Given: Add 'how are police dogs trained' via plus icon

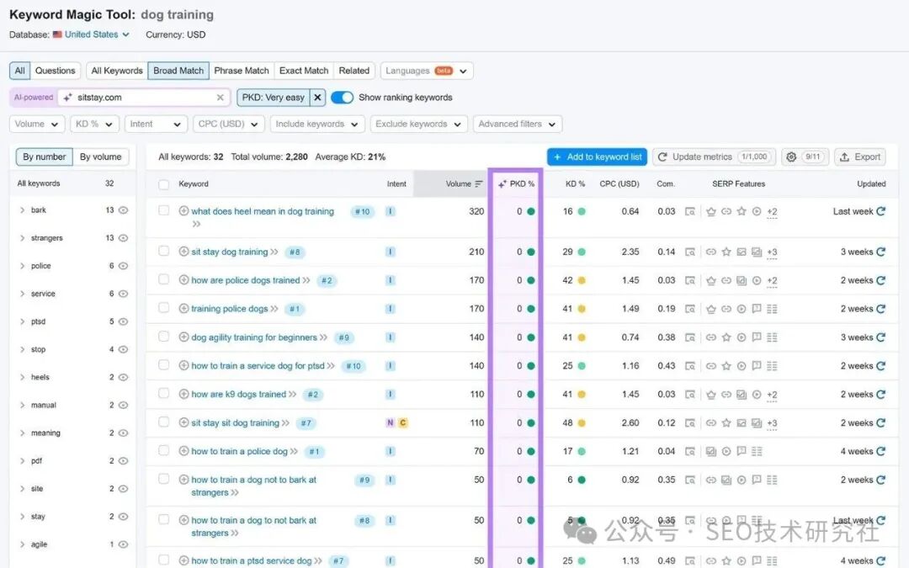Looking at the screenshot, I should 183,280.
